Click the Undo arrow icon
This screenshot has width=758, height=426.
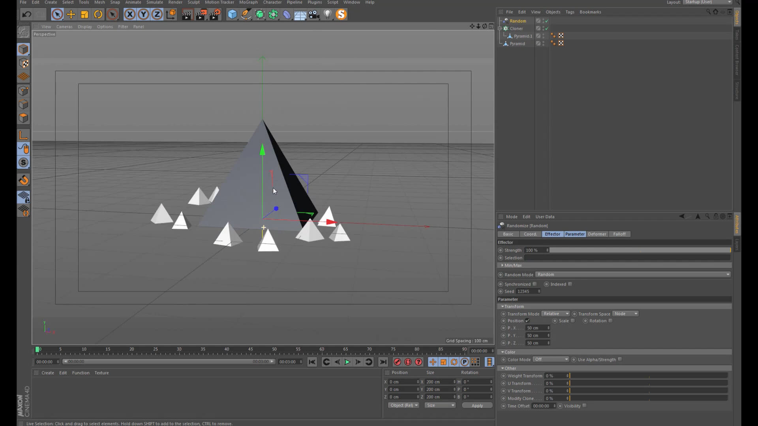pos(26,15)
